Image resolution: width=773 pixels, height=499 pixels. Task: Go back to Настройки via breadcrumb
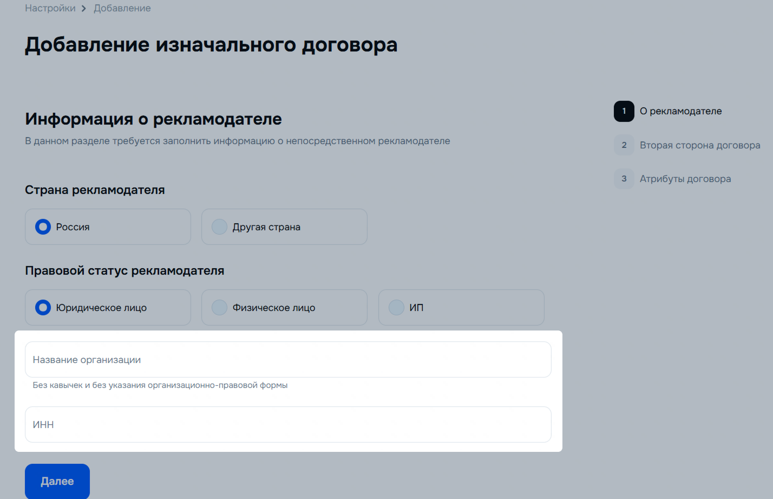coord(50,9)
